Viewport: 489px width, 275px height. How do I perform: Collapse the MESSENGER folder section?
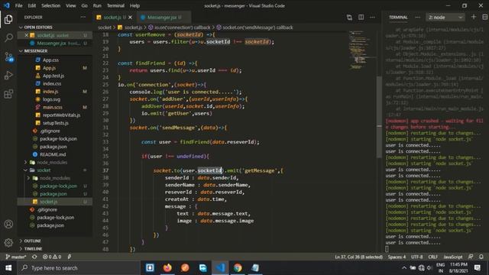(21, 51)
